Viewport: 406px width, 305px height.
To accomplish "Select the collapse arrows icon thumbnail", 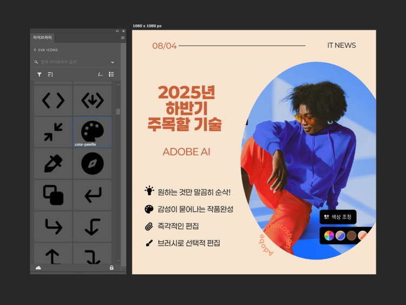I will pyautogui.click(x=53, y=132).
